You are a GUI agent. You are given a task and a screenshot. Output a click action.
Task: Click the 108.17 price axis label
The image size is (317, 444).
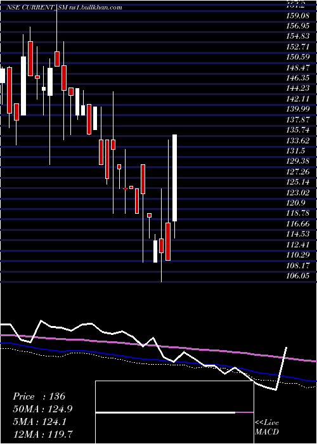pyautogui.click(x=298, y=265)
